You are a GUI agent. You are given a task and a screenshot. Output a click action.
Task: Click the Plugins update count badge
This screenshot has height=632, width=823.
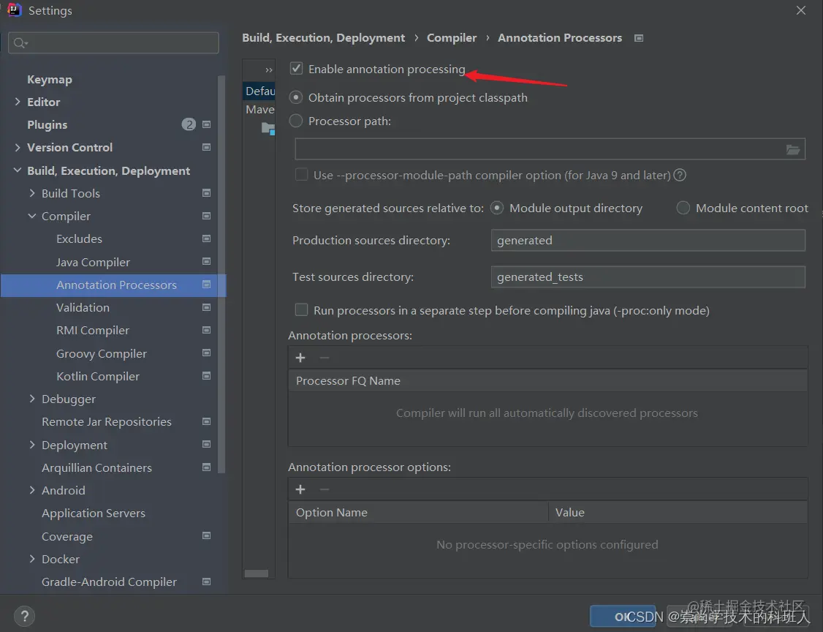click(x=189, y=124)
